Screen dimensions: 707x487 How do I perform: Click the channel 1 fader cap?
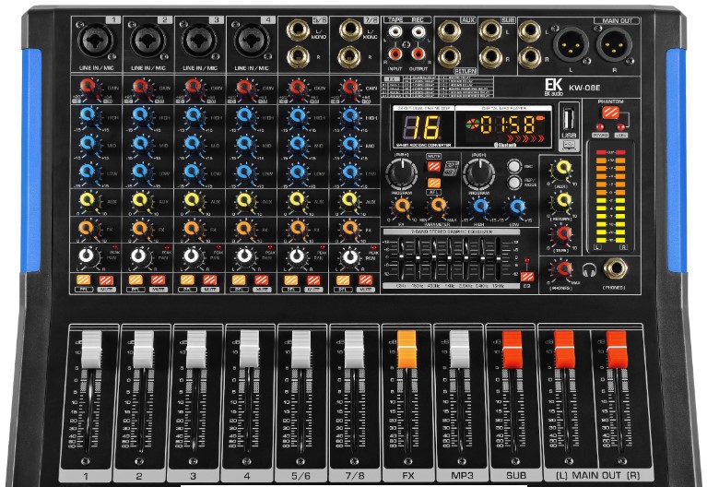(x=91, y=350)
